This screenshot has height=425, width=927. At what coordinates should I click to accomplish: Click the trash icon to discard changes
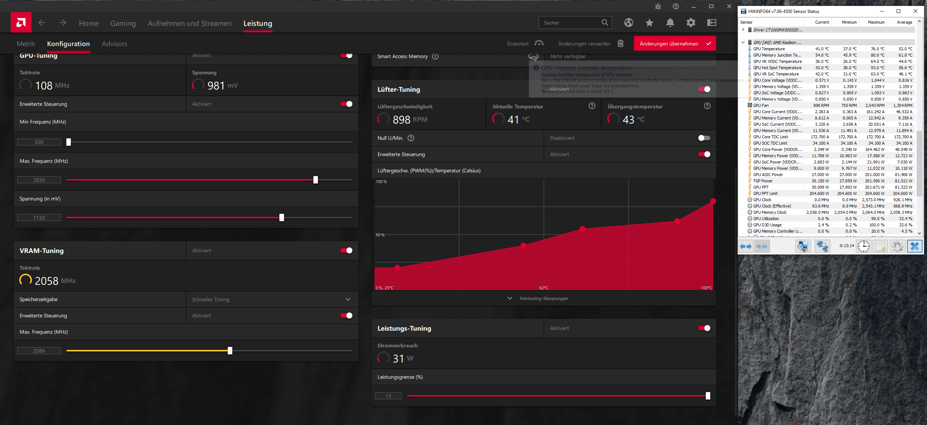tap(621, 44)
